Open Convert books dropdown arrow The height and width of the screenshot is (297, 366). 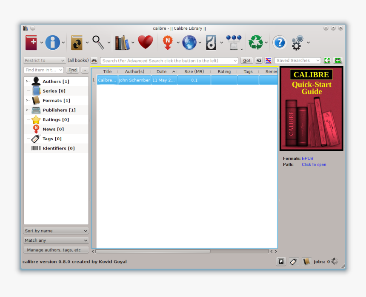[87, 42]
